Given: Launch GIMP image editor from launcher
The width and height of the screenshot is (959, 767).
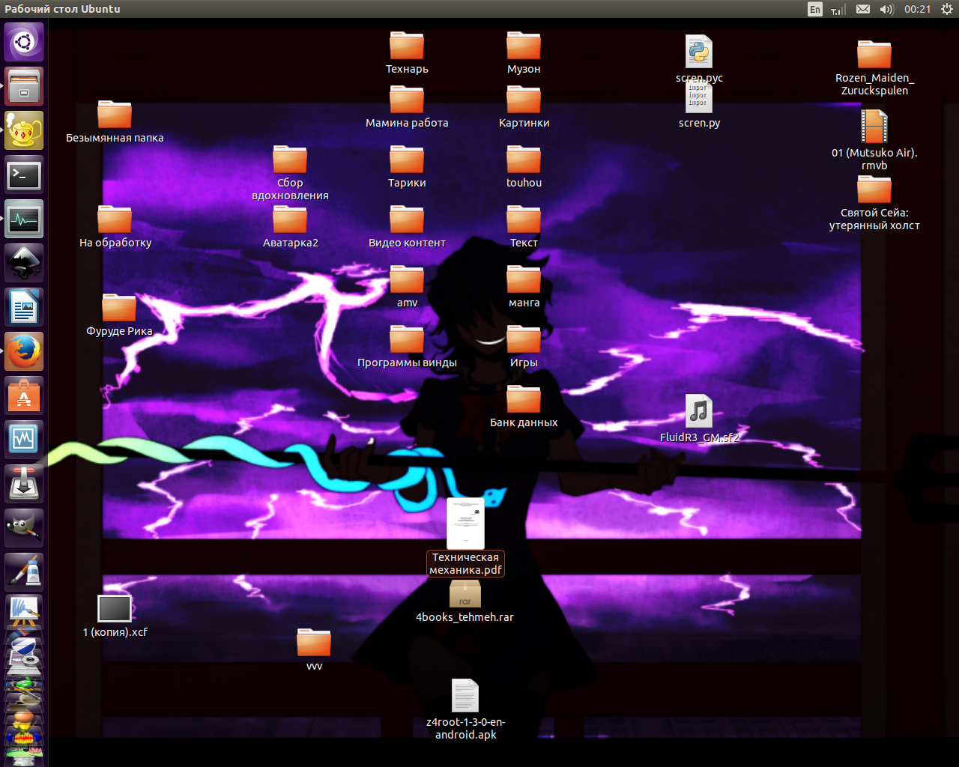Looking at the screenshot, I should coord(24,528).
